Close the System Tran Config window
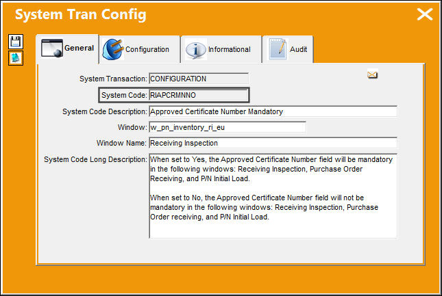The height and width of the screenshot is (296, 442). click(425, 14)
